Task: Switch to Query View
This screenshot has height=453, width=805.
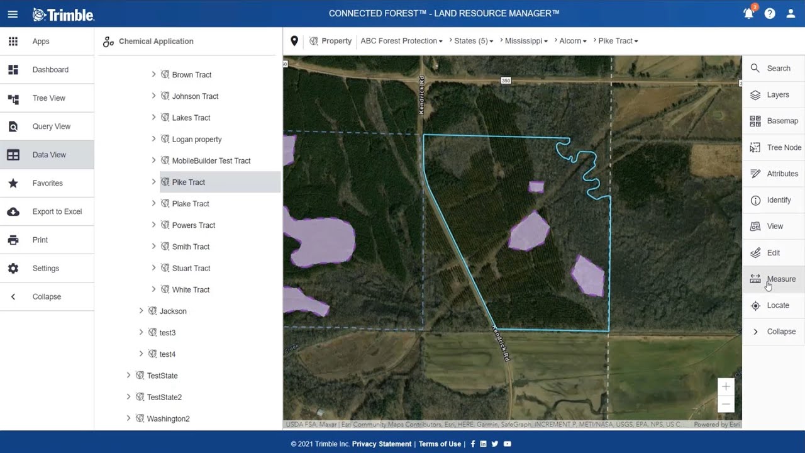Action: (47, 126)
